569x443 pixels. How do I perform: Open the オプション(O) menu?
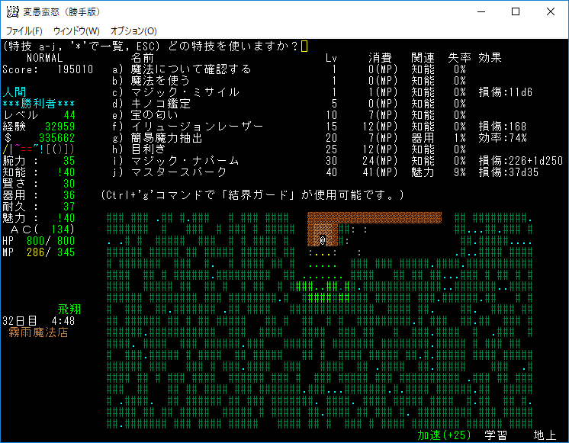[133, 31]
